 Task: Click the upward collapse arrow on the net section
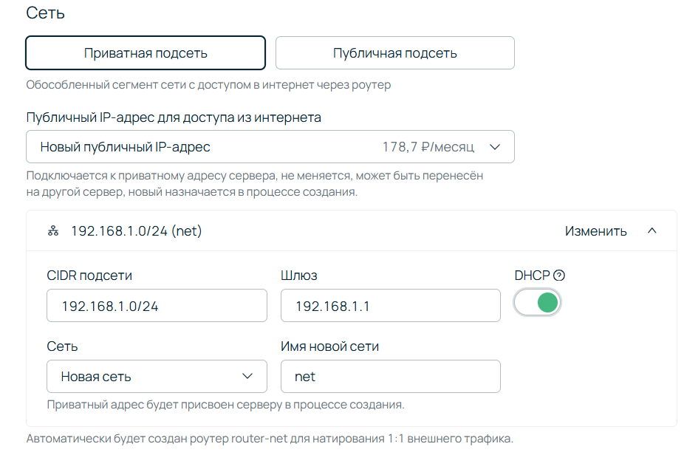click(x=652, y=230)
